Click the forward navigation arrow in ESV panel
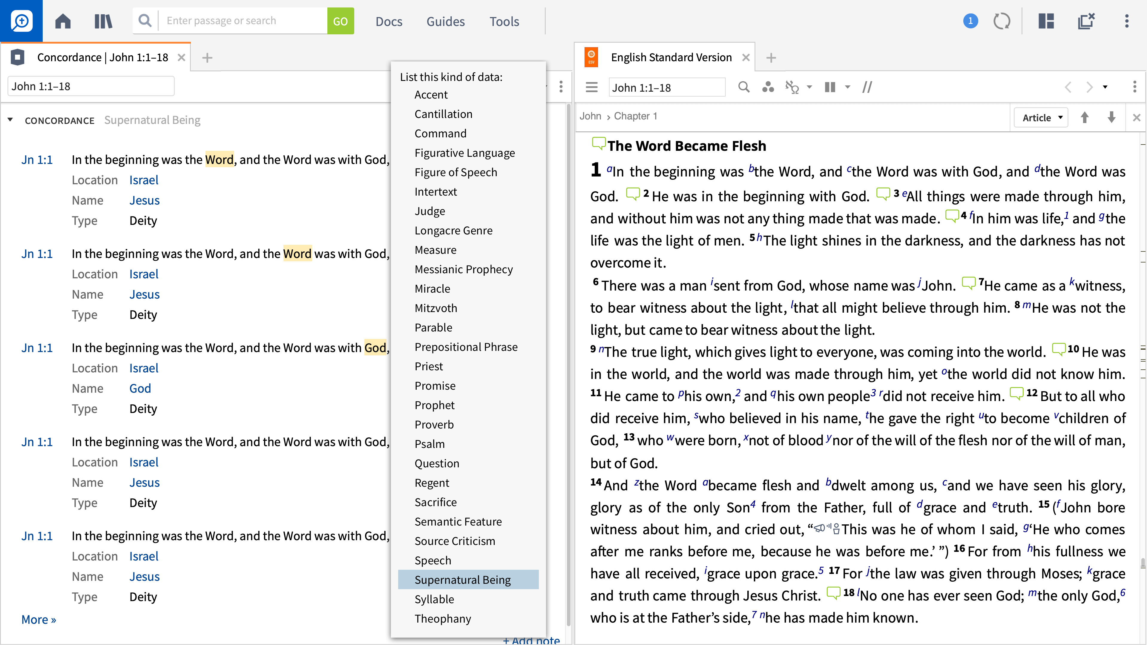 [1089, 87]
